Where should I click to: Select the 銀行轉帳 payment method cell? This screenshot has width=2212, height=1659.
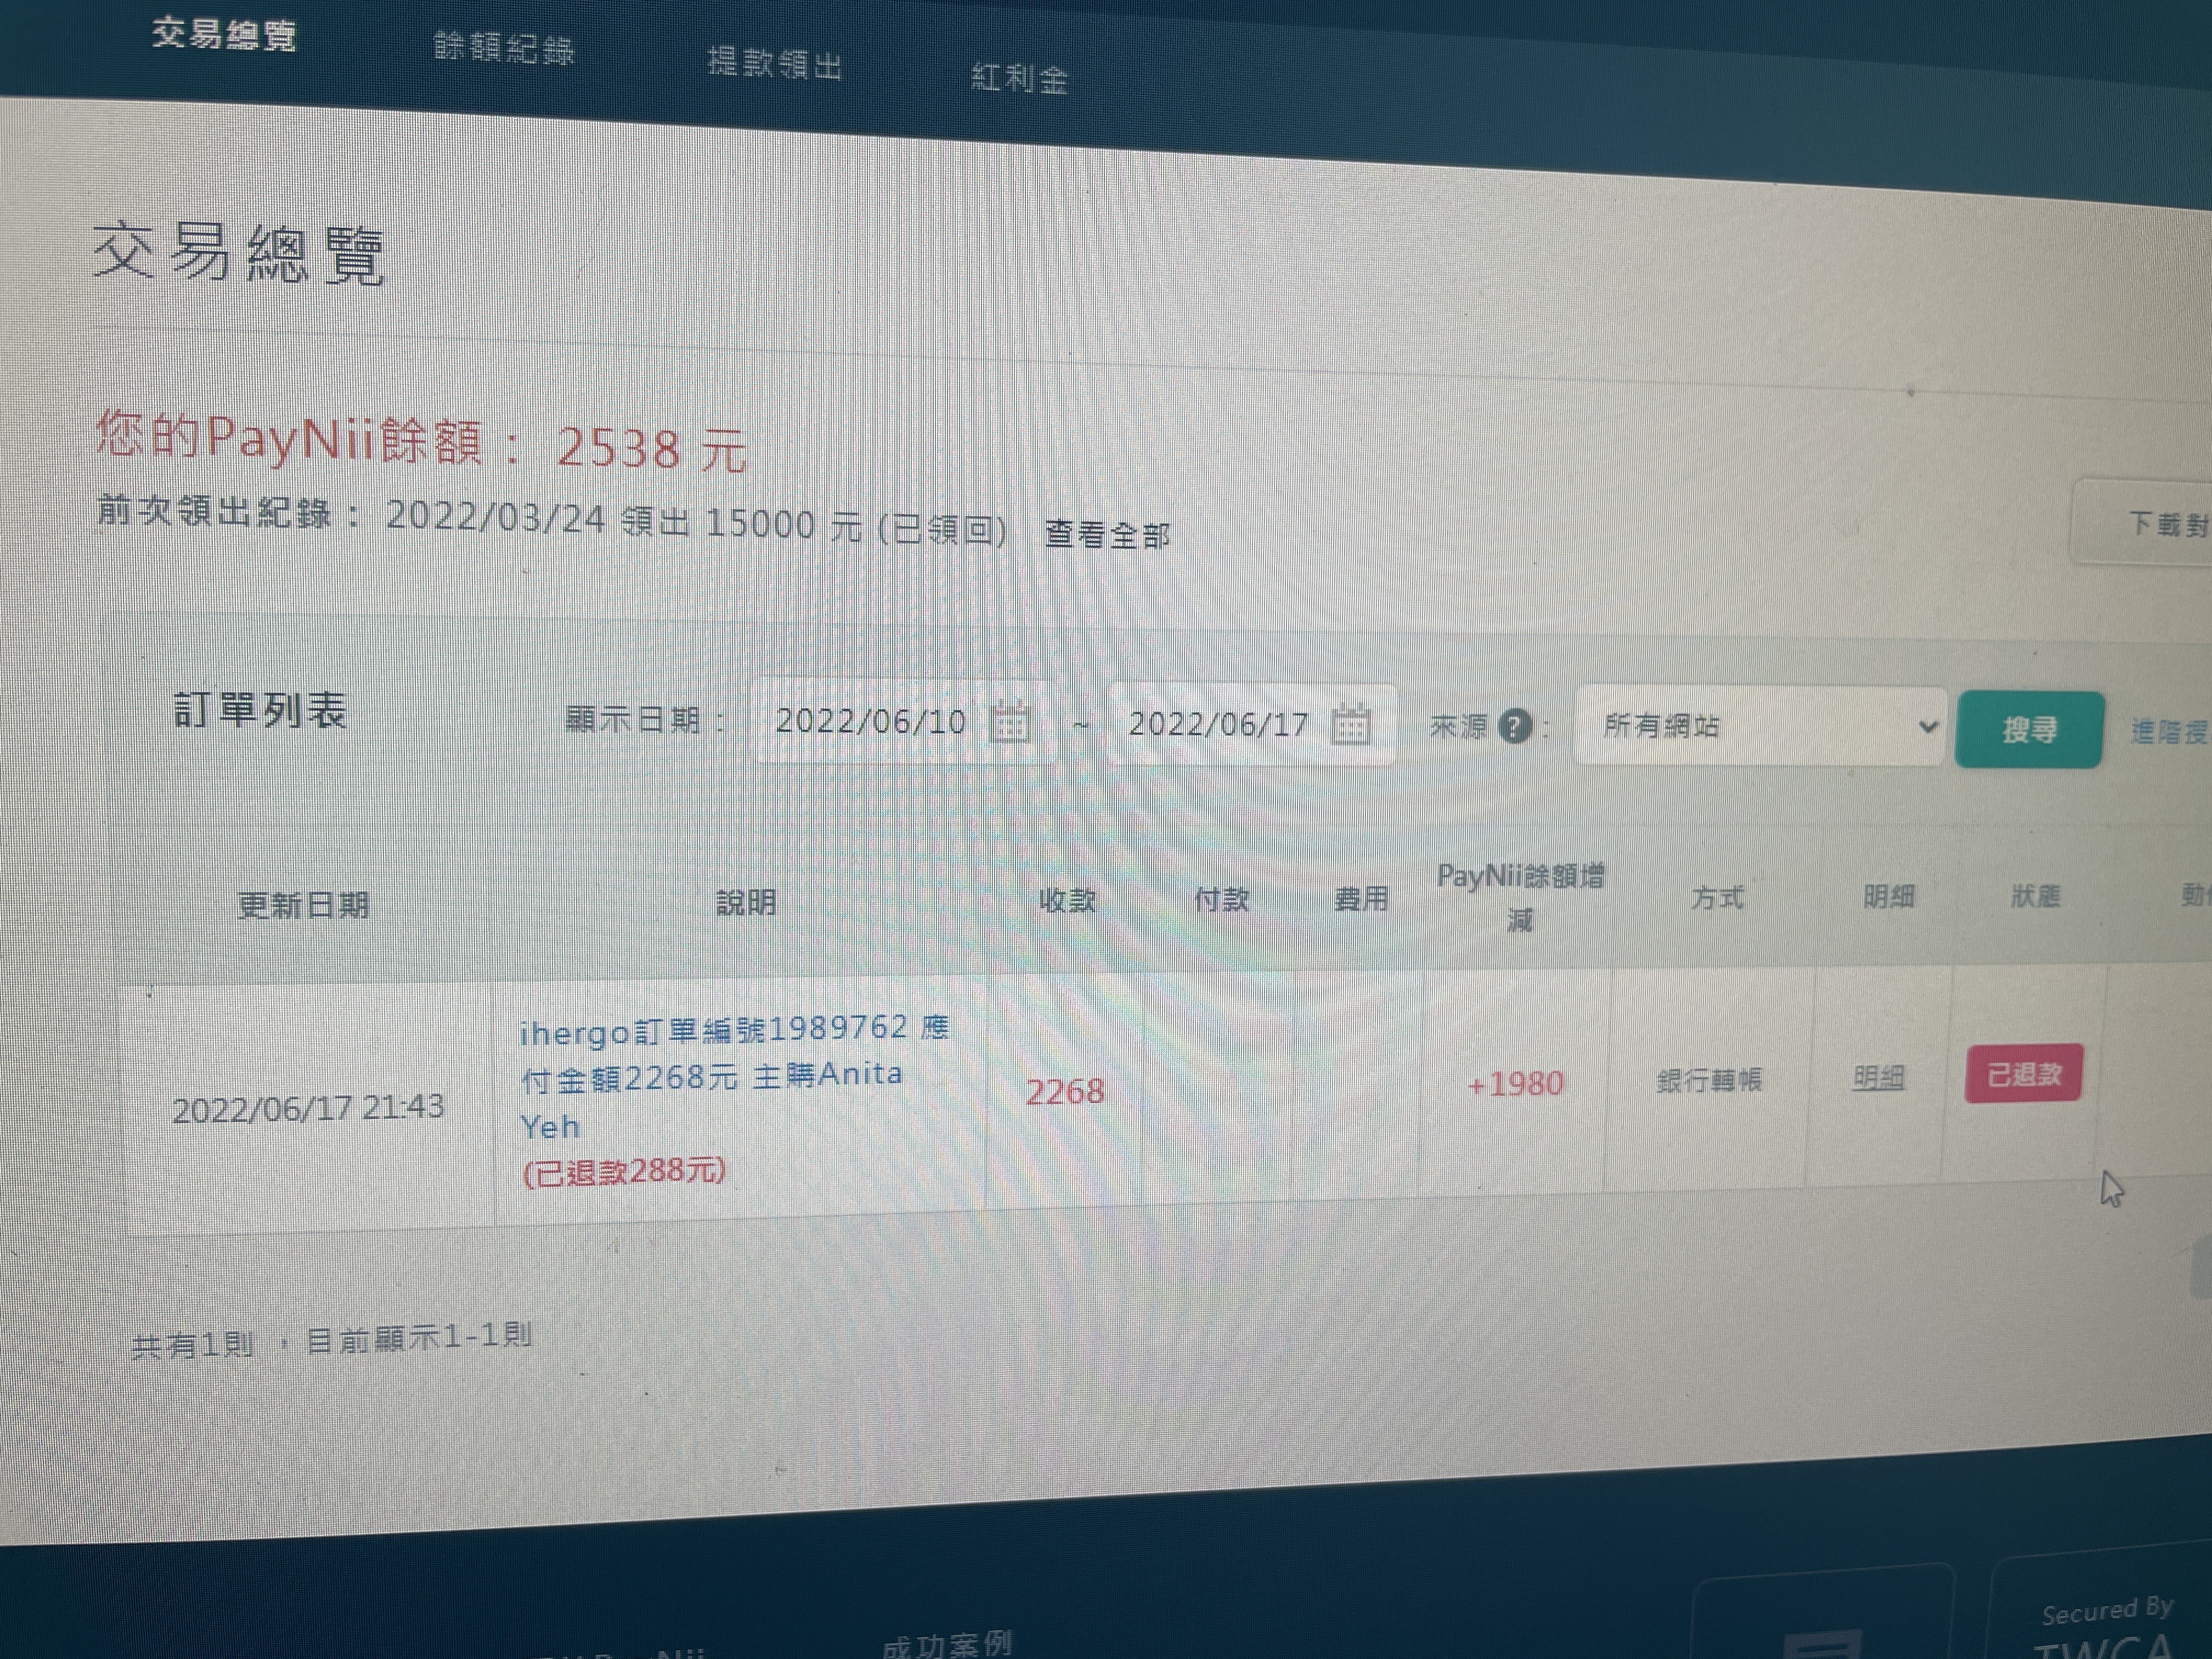click(1708, 1081)
